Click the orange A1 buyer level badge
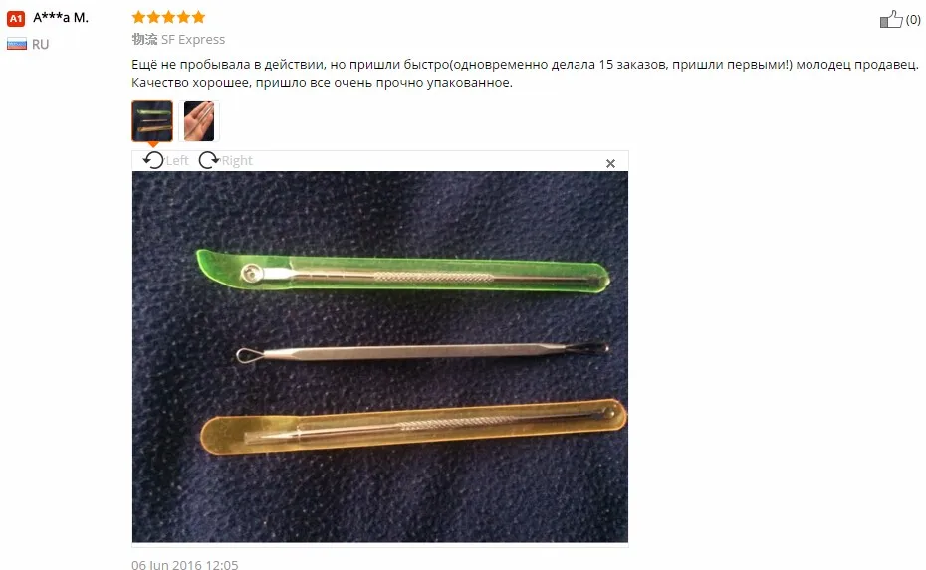 click(16, 19)
